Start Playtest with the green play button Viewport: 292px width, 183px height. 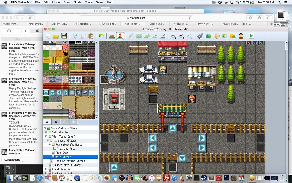(251, 36)
